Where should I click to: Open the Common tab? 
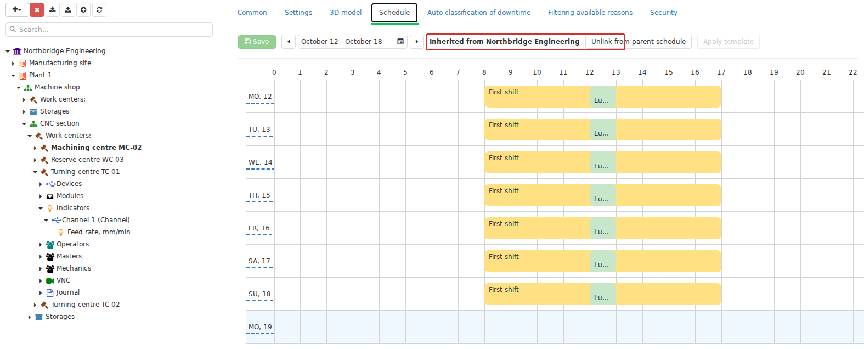252,12
